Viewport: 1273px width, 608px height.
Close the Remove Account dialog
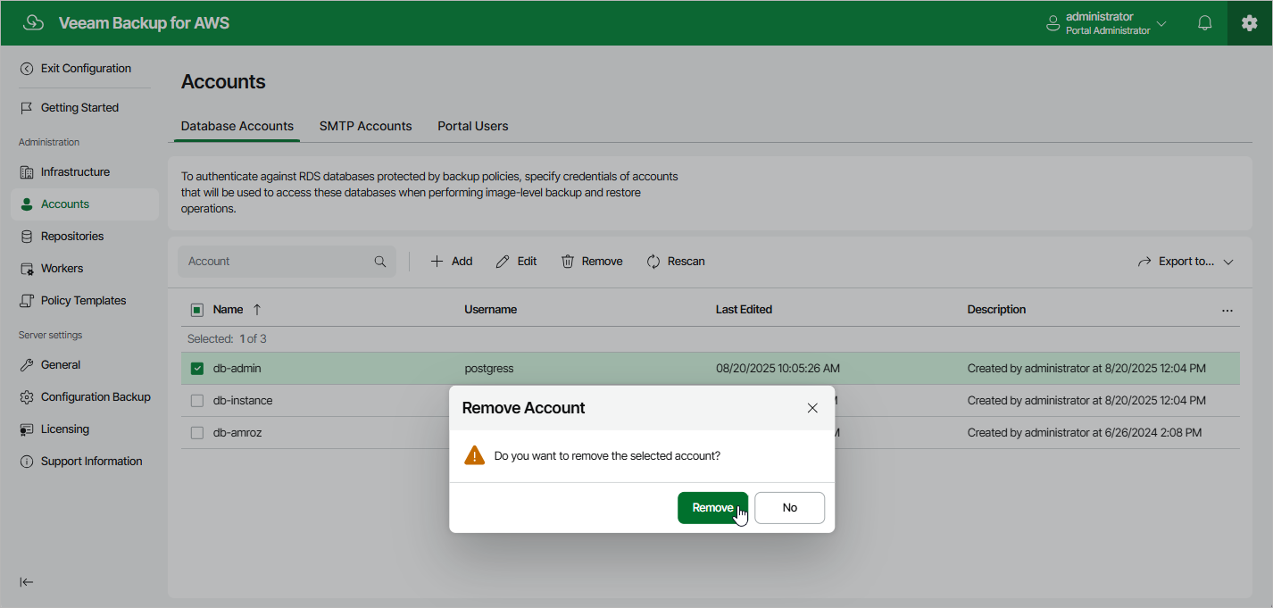(x=812, y=408)
